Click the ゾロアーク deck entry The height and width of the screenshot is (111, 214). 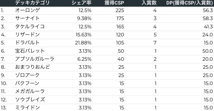[28, 75]
